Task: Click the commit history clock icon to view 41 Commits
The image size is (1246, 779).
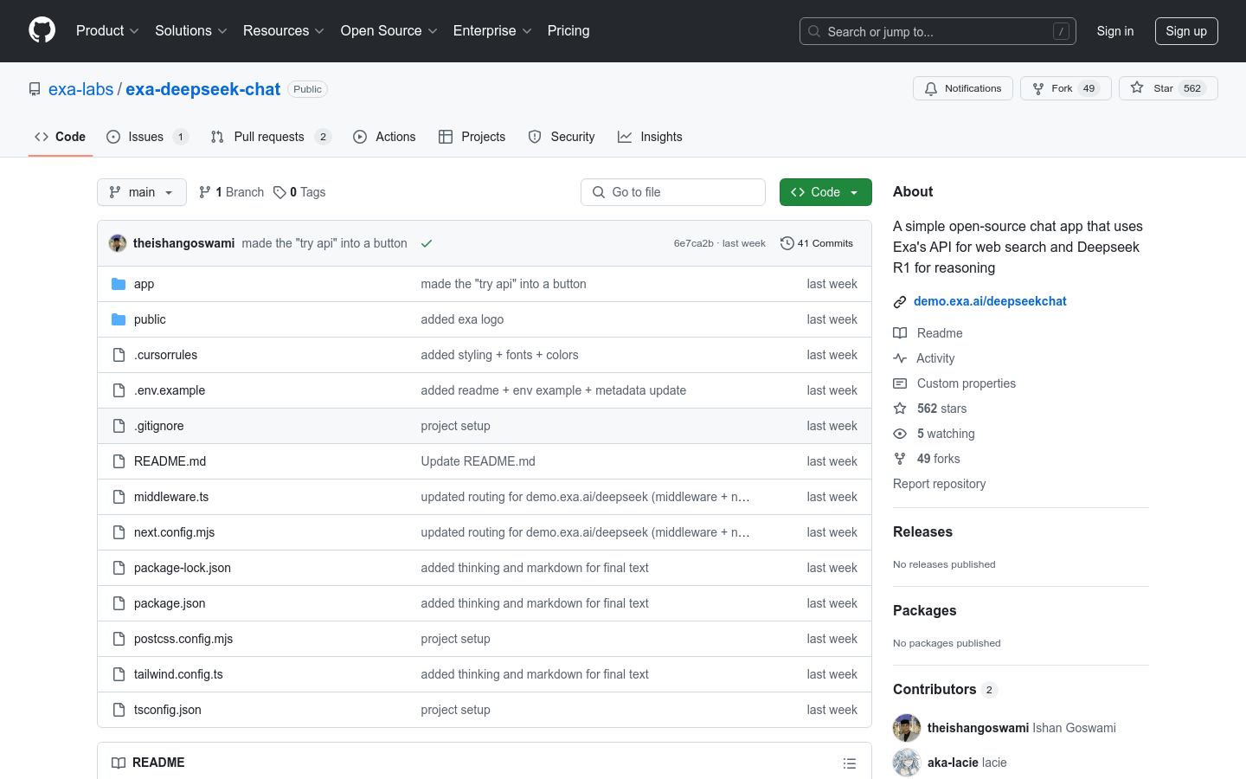Action: [x=787, y=243]
